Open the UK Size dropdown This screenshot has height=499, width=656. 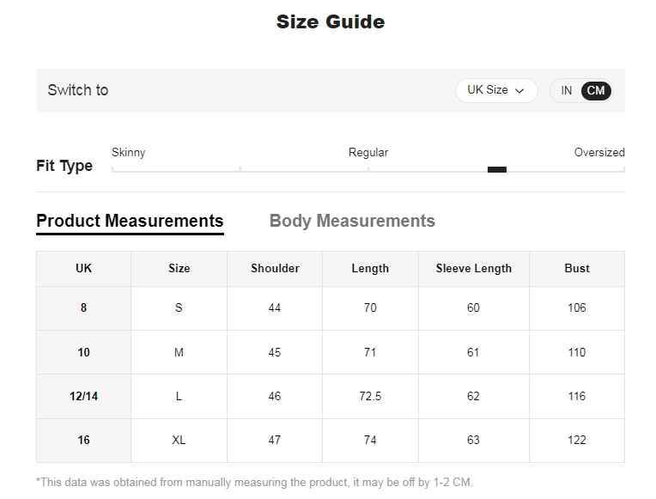[x=495, y=90]
